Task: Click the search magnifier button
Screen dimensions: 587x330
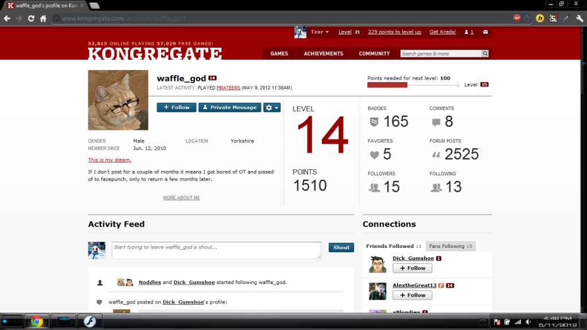Action: click(485, 53)
